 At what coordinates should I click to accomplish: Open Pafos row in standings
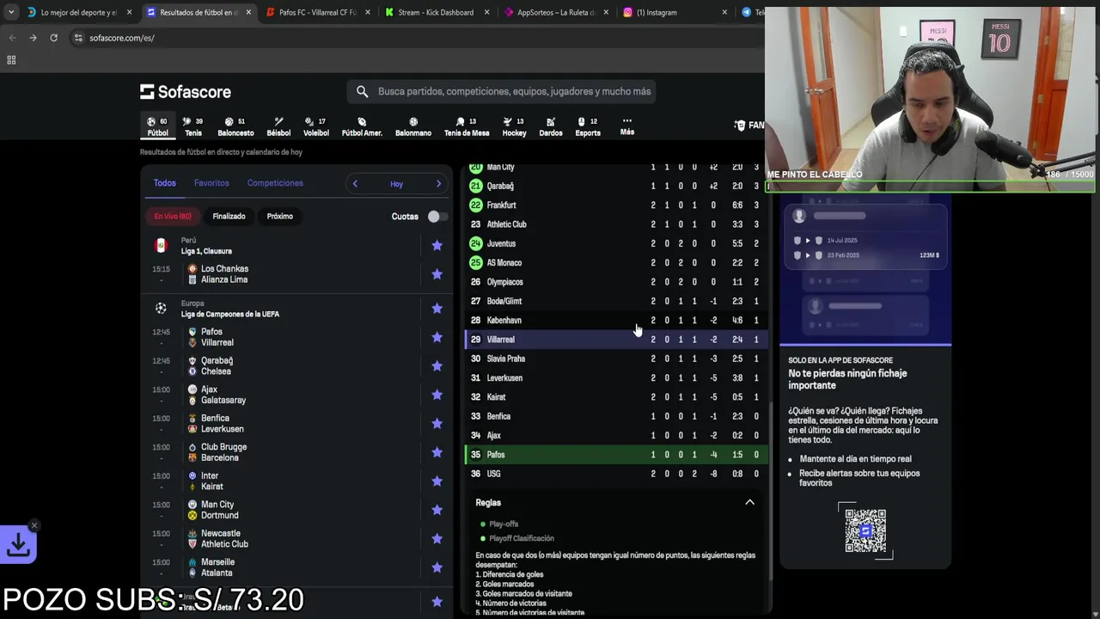[615, 455]
